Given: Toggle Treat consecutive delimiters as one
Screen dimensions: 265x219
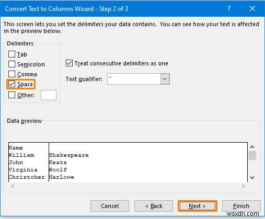Looking at the screenshot, I should pos(69,63).
